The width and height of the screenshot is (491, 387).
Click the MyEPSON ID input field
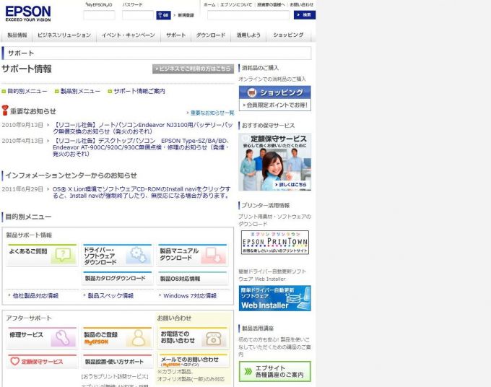(x=99, y=15)
